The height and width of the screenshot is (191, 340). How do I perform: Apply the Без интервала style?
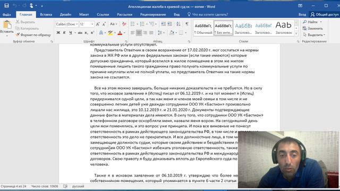223,28
